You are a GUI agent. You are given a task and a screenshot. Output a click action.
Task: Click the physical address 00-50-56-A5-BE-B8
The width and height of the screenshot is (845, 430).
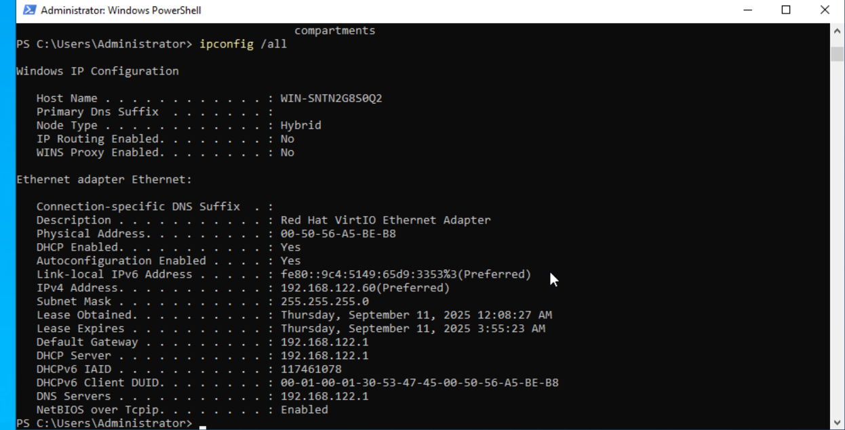338,234
